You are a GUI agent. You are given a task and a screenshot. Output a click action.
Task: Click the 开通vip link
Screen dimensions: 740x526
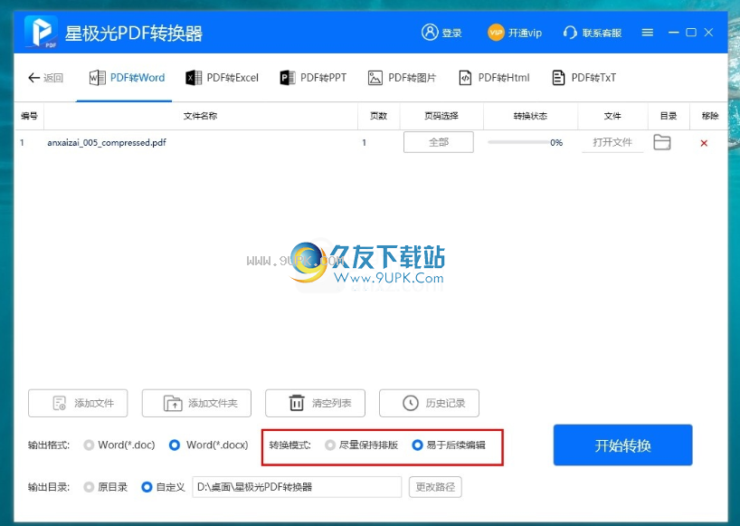click(525, 33)
